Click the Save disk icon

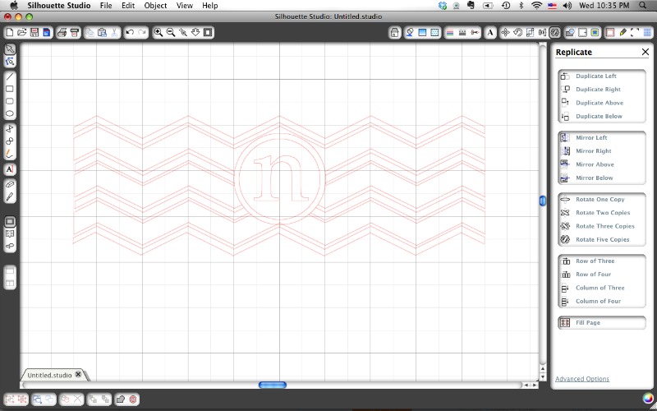tap(34, 32)
